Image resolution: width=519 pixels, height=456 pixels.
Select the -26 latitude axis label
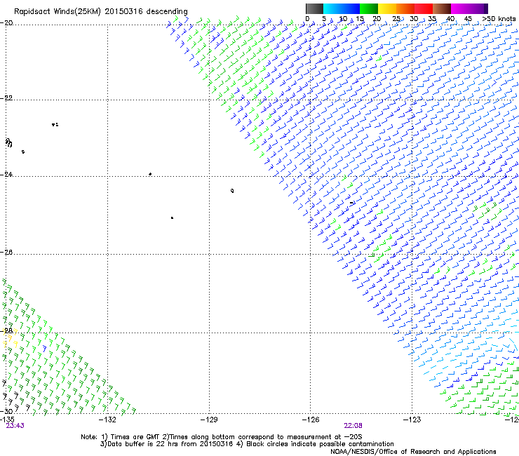point(6,253)
